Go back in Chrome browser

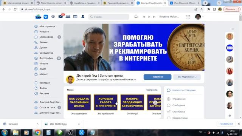pyautogui.click(x=4, y=9)
